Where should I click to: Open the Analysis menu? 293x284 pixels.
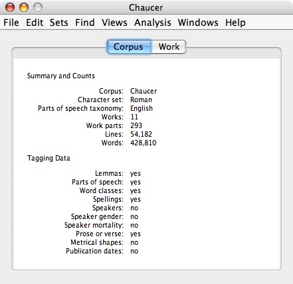point(153,23)
